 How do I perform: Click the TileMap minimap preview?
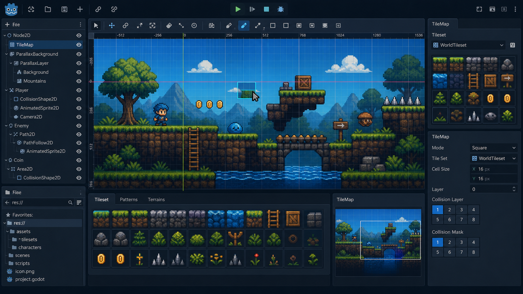[x=378, y=242]
